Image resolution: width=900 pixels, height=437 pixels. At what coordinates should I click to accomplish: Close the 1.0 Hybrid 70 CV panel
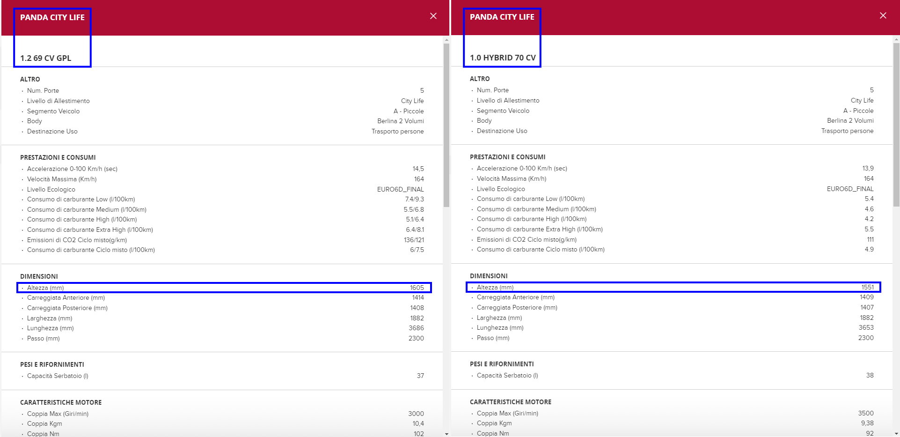pos(883,15)
